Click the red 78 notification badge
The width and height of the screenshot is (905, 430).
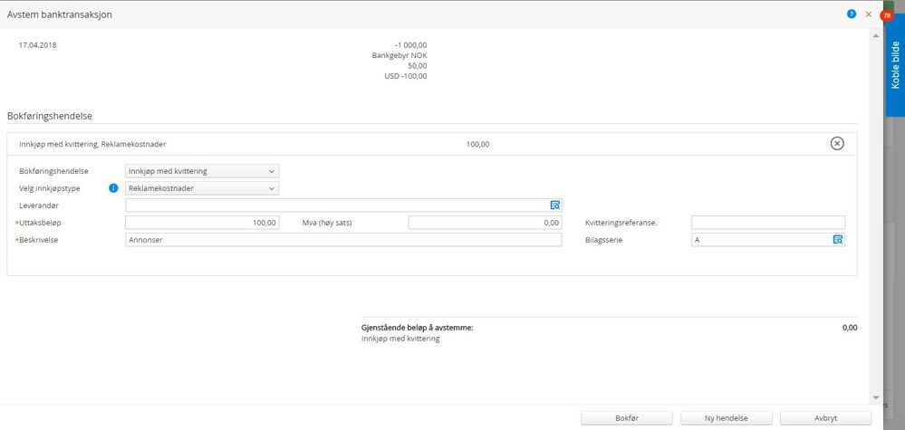pyautogui.click(x=887, y=16)
